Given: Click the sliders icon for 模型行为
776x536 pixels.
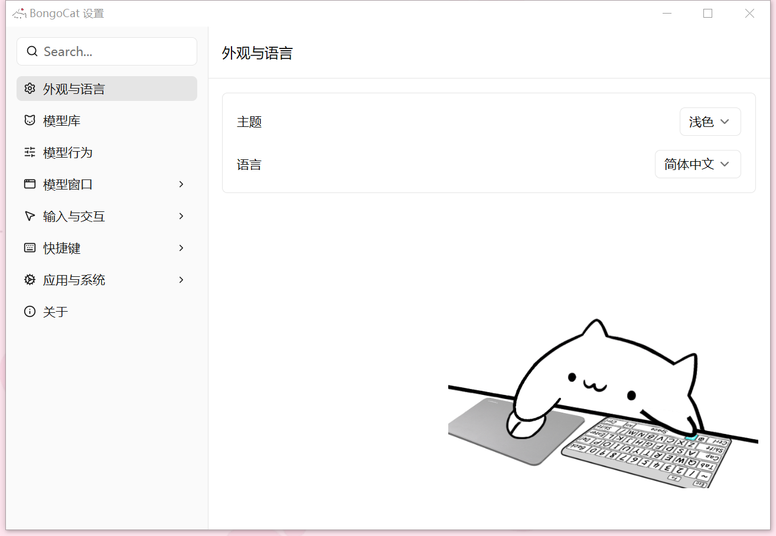Looking at the screenshot, I should (30, 152).
